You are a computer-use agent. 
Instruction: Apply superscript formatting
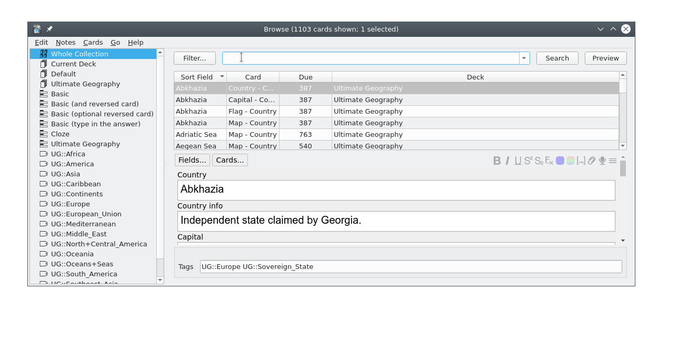pos(529,161)
